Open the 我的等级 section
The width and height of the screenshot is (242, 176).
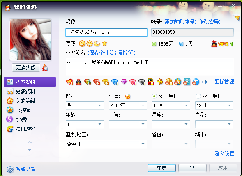tap(30, 101)
